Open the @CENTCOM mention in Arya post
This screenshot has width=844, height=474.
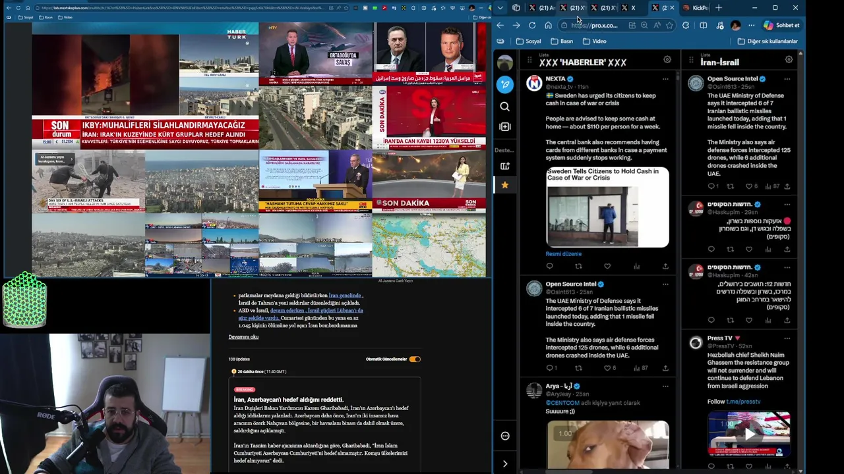point(562,403)
